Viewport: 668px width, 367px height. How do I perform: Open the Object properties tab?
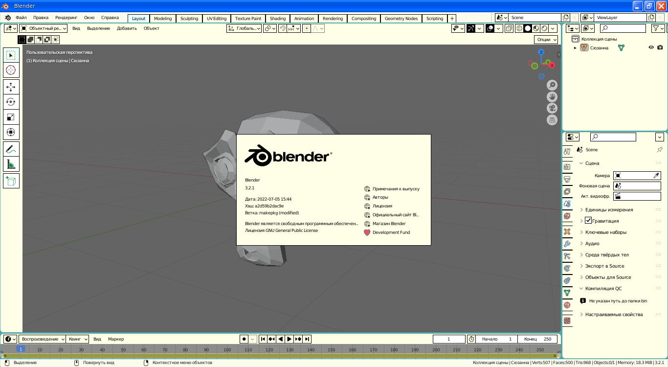click(x=567, y=231)
